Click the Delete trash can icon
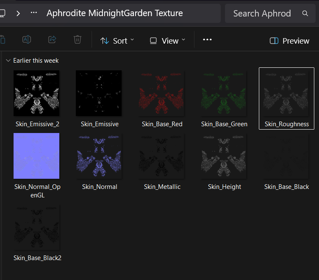Screen dimensions: 319x280 [x=77, y=39]
